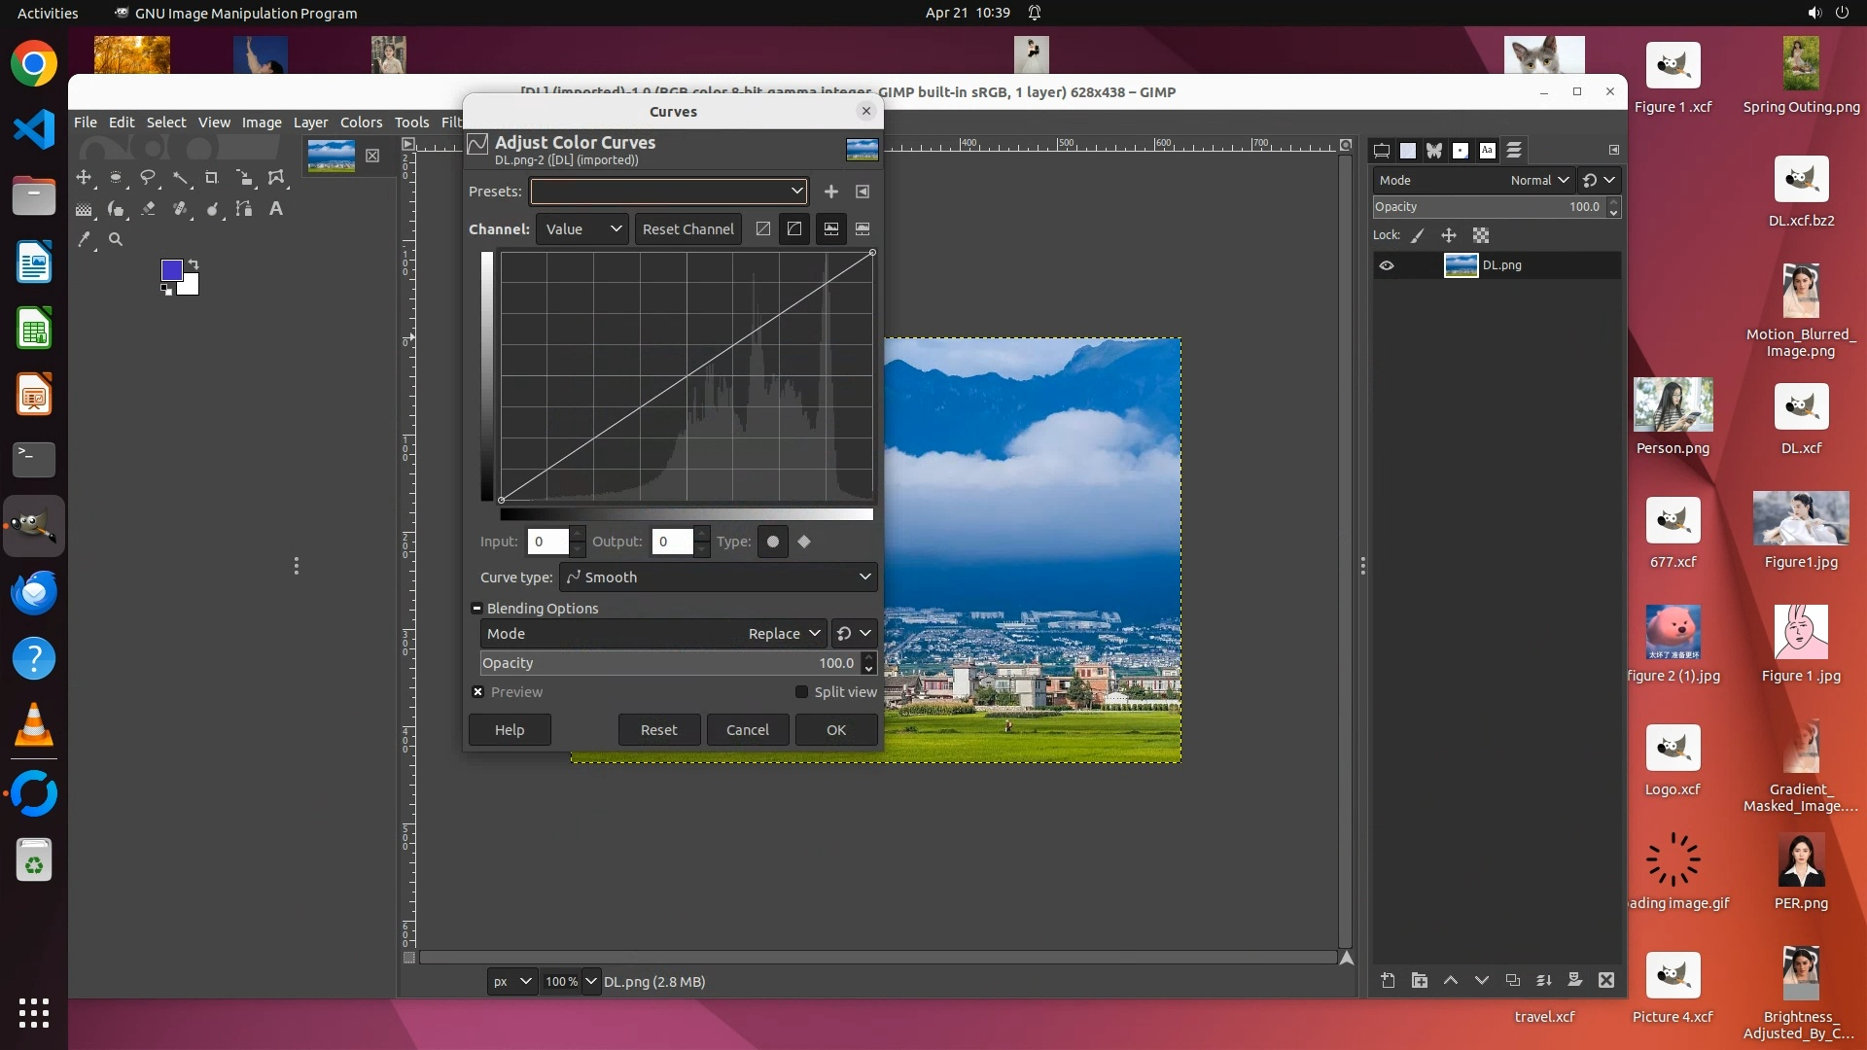Select the Color Picker eyedropper tool
Screen dimensions: 1867x1050
coord(85,239)
